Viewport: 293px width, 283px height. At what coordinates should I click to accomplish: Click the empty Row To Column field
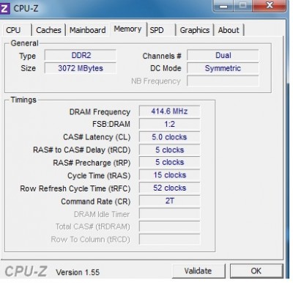coord(169,239)
